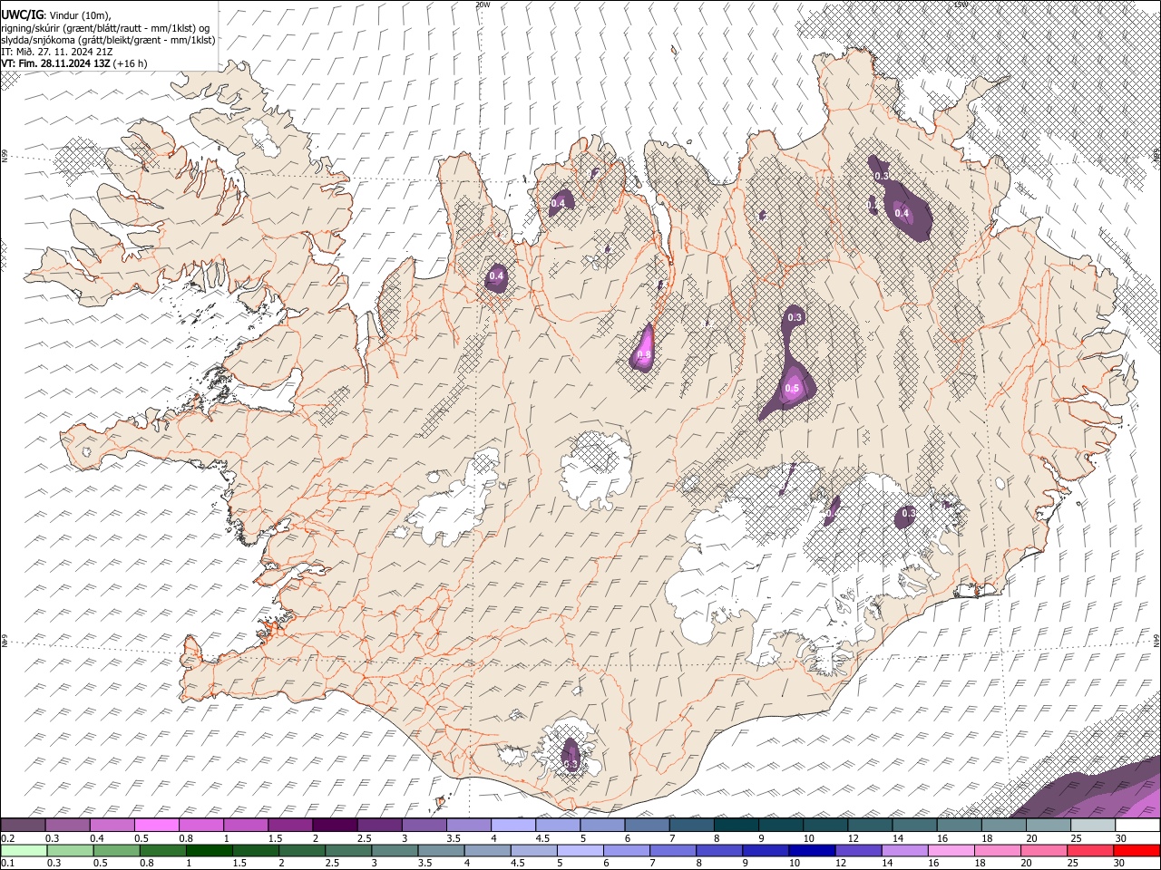Click the upper legend swatch between 0.2 and 0.3
This screenshot has height=870, width=1161.
24,825
